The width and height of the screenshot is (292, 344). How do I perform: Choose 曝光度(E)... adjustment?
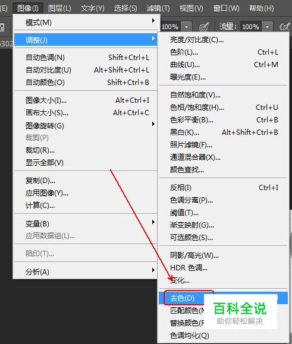point(223,77)
